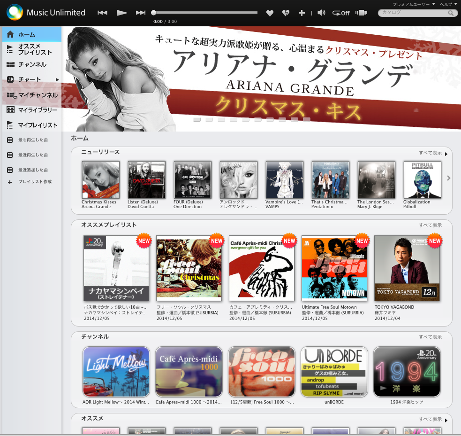Click the previous track button

(x=102, y=13)
